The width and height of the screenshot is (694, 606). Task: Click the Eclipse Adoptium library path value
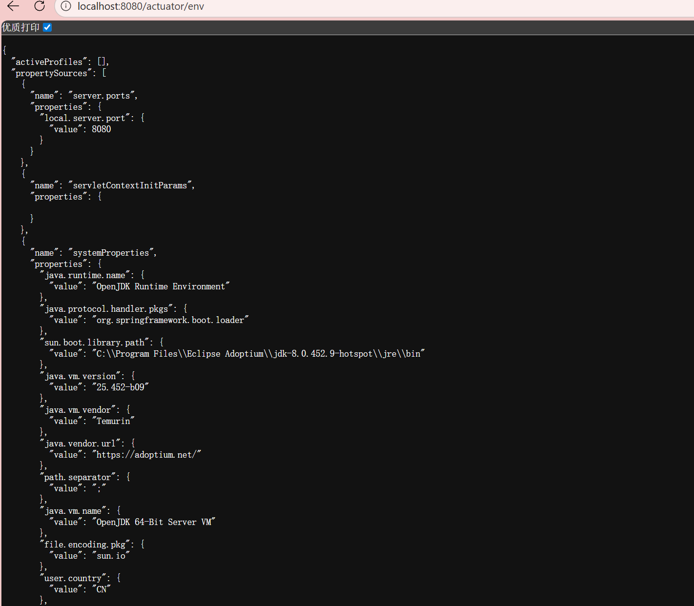(258, 354)
